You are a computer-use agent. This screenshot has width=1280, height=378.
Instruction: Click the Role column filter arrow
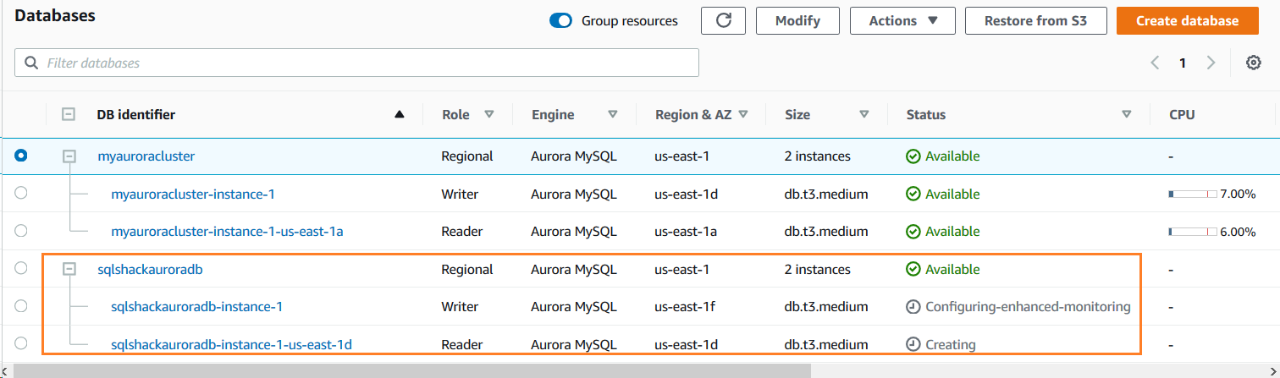tap(488, 115)
